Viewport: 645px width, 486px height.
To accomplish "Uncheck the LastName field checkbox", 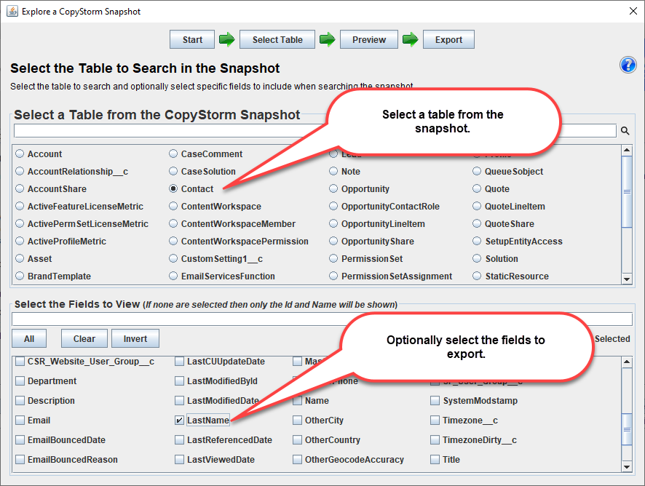I will [179, 421].
